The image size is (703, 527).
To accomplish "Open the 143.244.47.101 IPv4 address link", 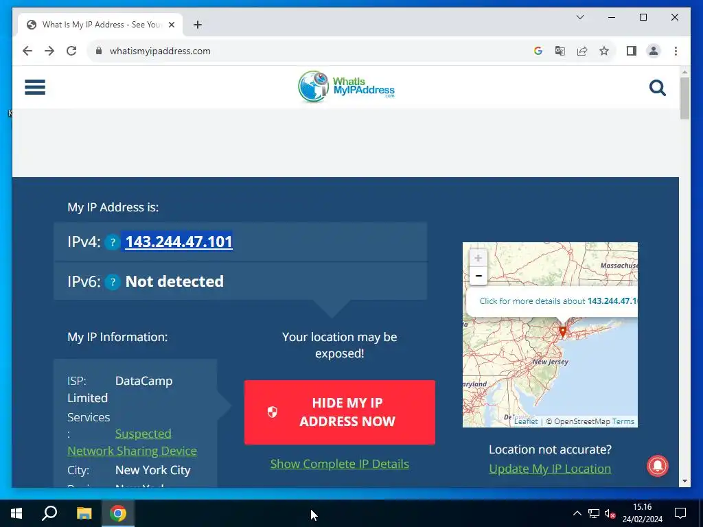I will pos(178,242).
